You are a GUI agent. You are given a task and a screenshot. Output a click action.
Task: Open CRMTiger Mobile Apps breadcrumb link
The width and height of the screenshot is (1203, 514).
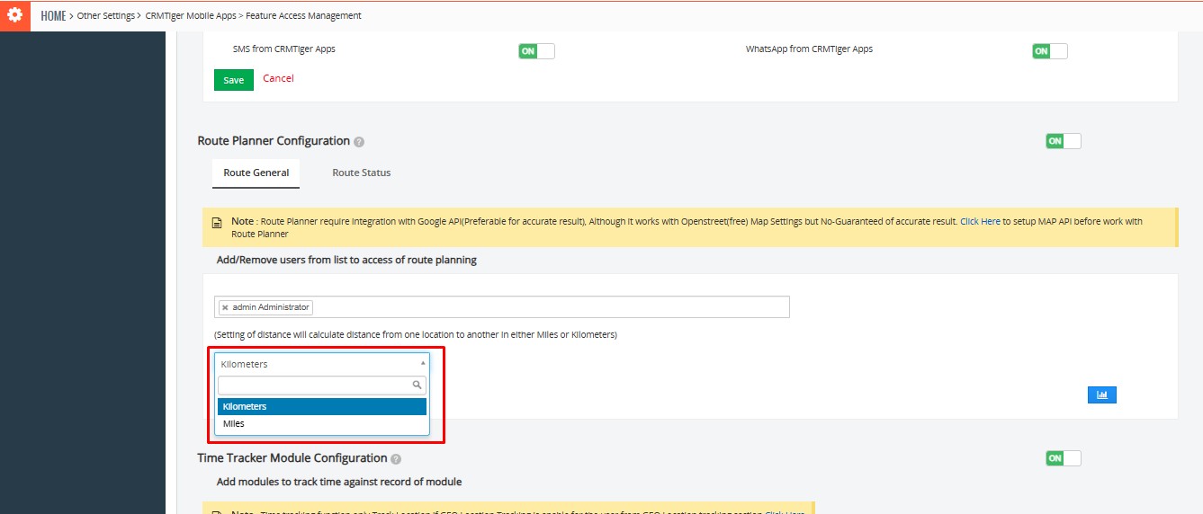tap(191, 16)
